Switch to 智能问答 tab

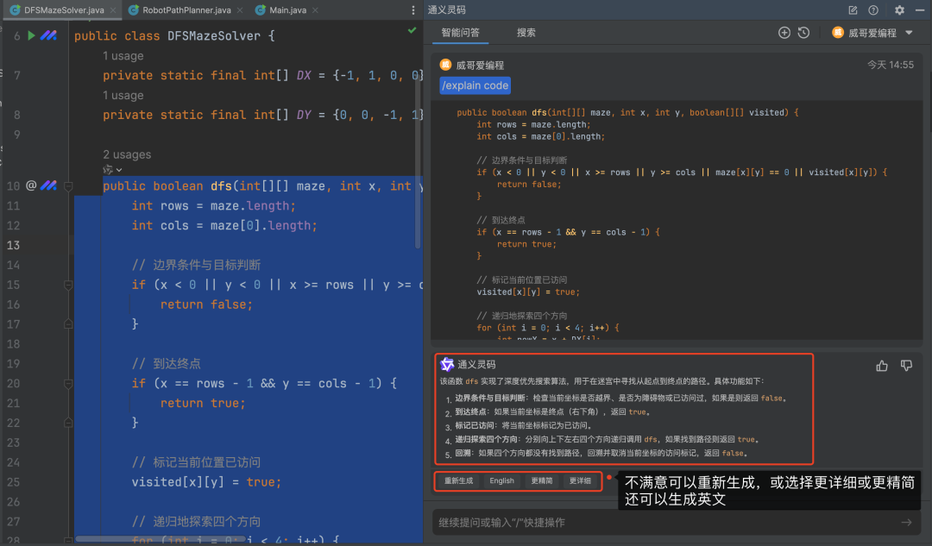[x=460, y=33]
